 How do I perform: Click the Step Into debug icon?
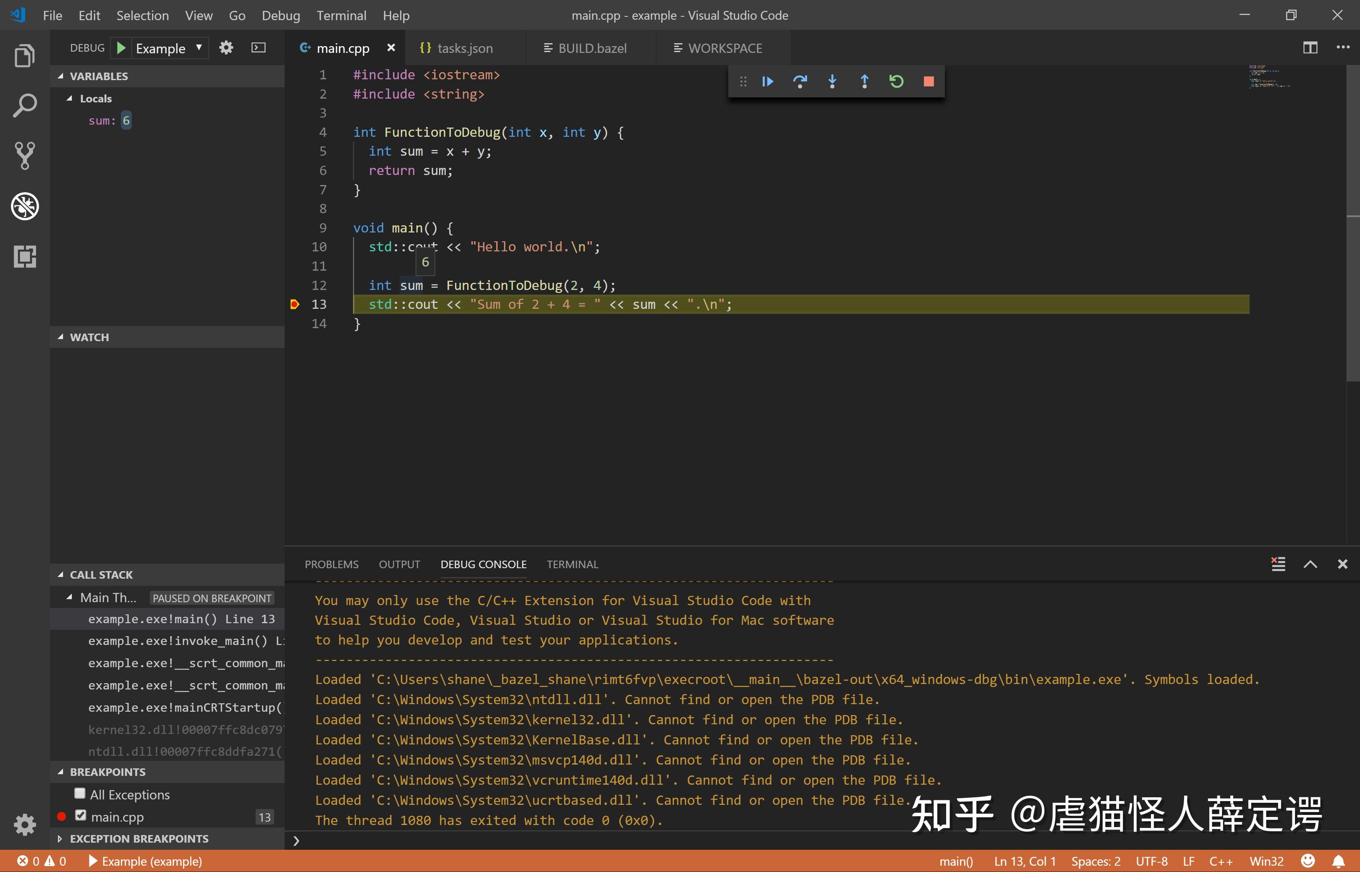pos(832,81)
